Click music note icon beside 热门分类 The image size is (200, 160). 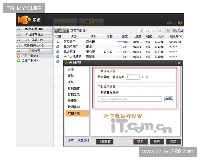[x=18, y=40]
